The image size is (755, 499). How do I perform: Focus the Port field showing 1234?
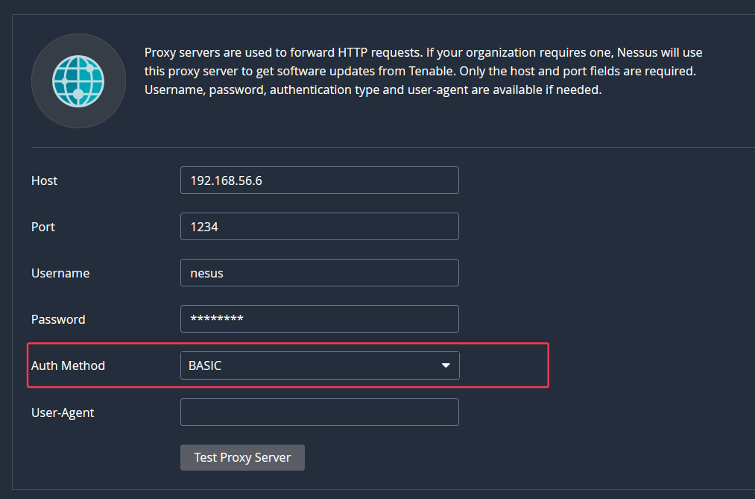click(x=319, y=227)
